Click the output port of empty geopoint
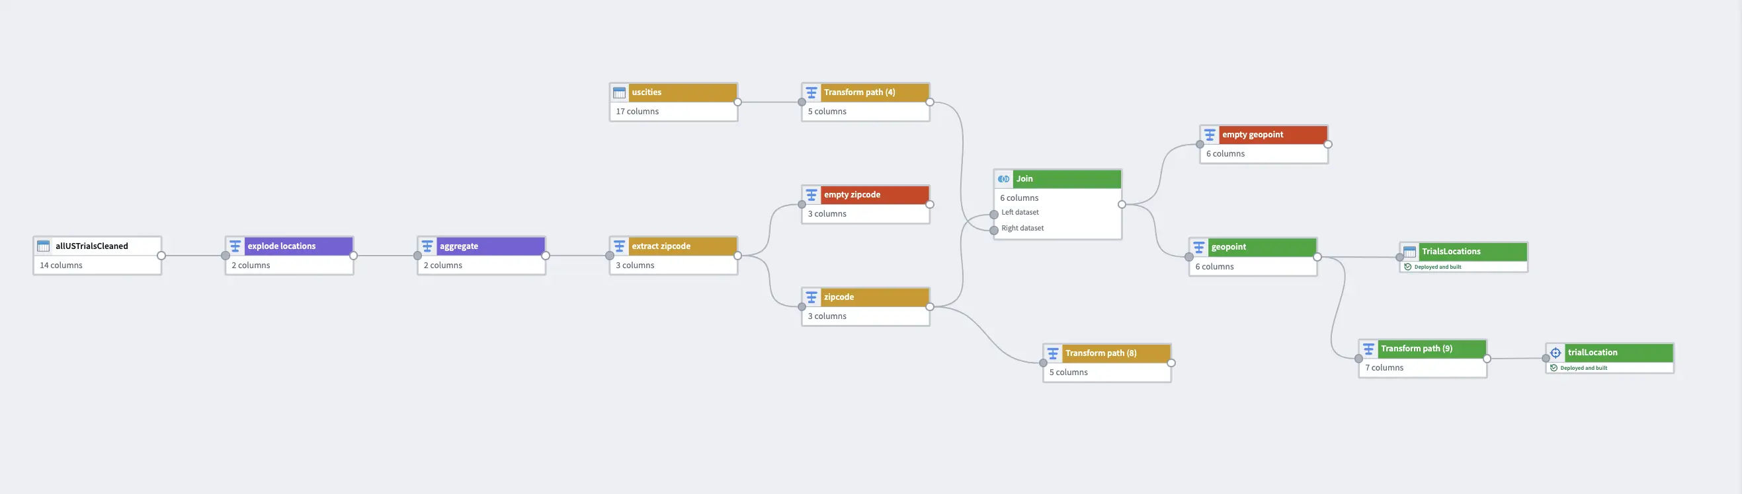 [x=1328, y=145]
